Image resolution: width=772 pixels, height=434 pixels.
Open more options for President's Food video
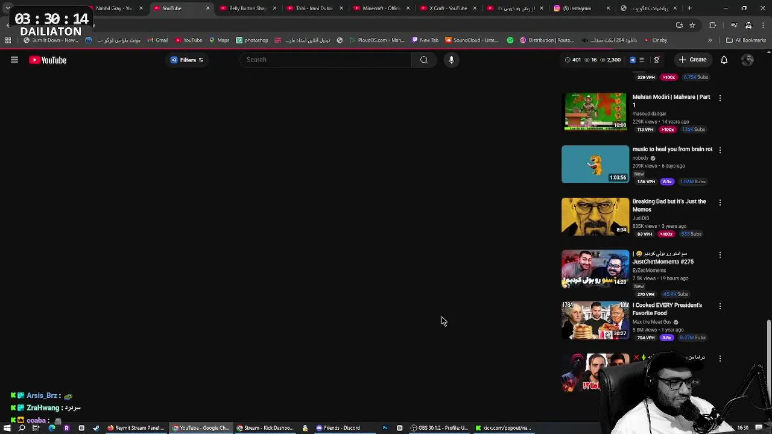pyautogui.click(x=720, y=306)
